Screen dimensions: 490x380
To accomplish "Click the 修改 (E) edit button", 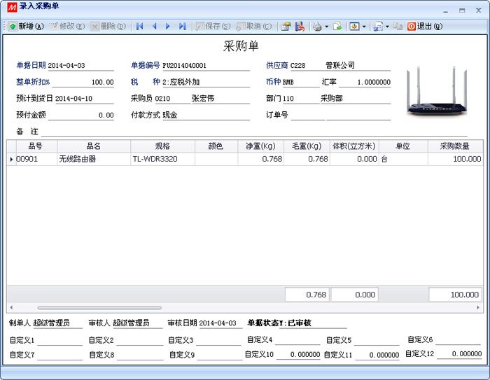I will pyautogui.click(x=67, y=27).
